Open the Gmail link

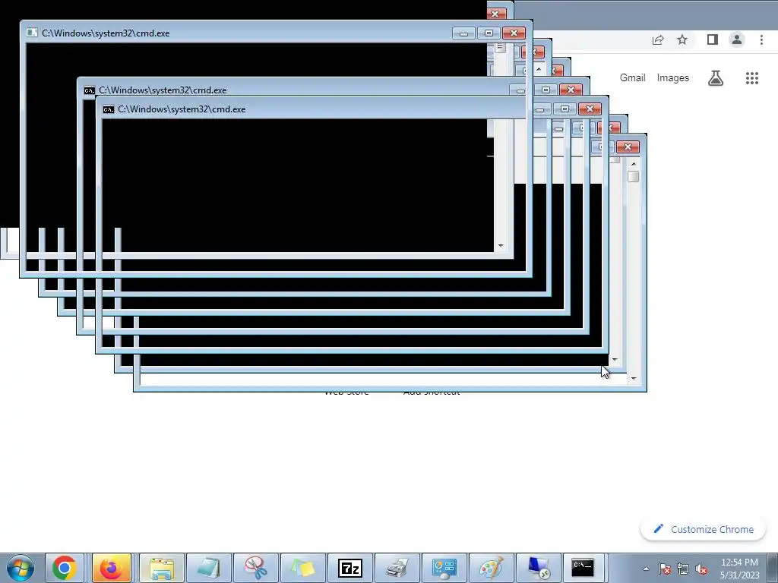pyautogui.click(x=633, y=78)
